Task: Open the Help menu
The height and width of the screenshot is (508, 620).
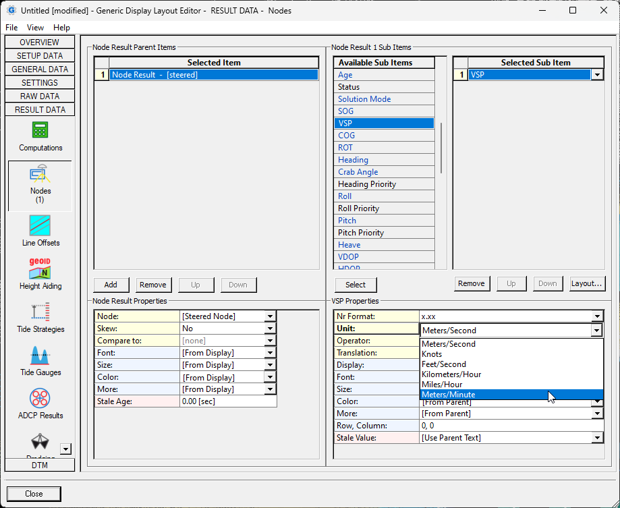Action: (61, 28)
